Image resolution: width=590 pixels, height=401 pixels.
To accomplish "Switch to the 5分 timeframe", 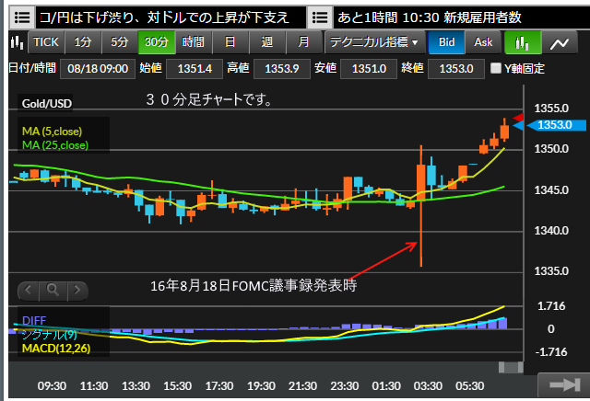I will [x=120, y=42].
